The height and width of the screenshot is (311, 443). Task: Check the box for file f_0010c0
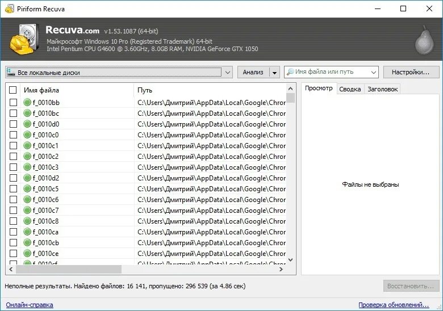tap(13, 135)
